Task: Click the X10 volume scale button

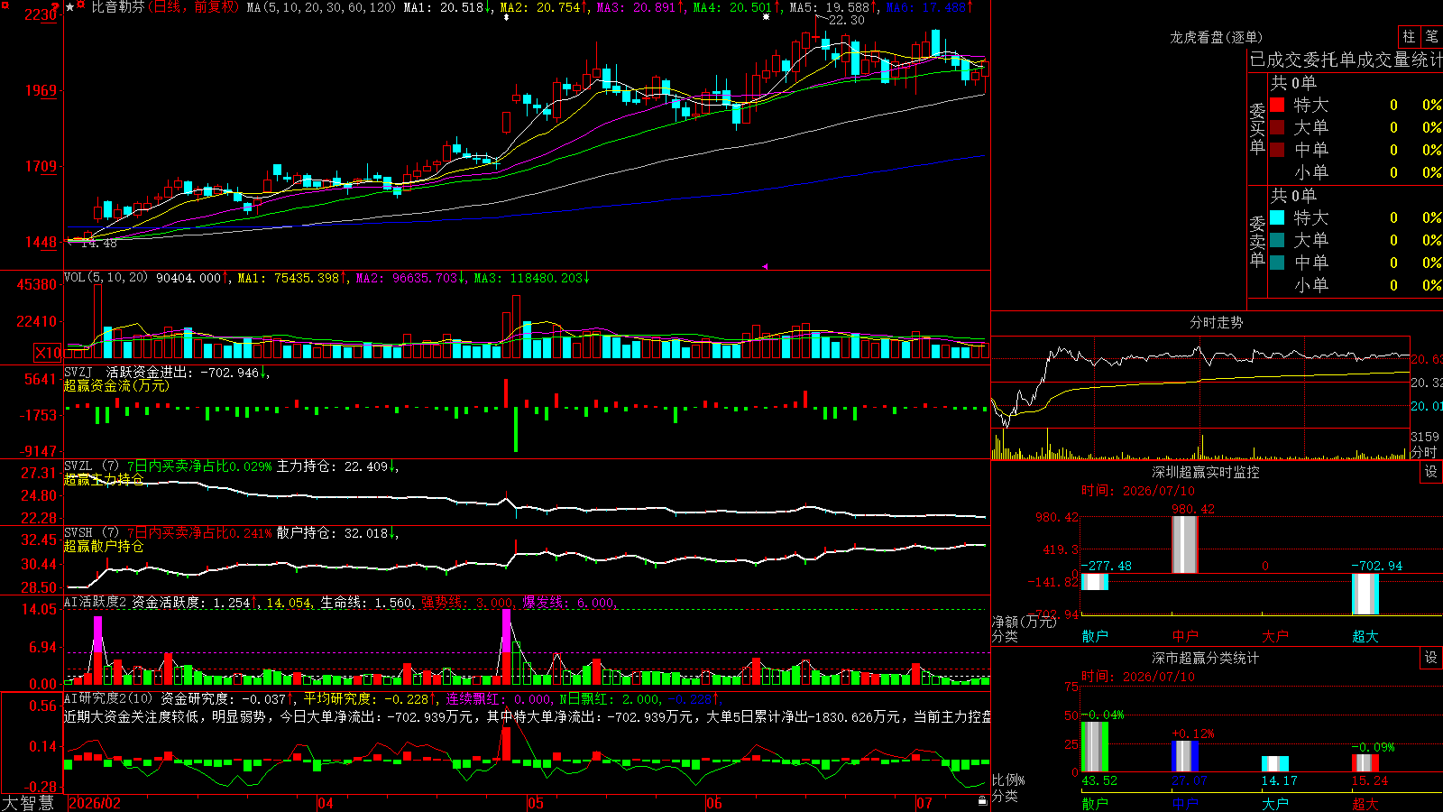Action: pyautogui.click(x=48, y=353)
